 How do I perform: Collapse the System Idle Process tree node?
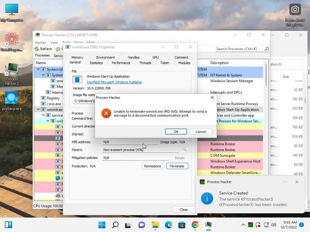(x=38, y=69)
